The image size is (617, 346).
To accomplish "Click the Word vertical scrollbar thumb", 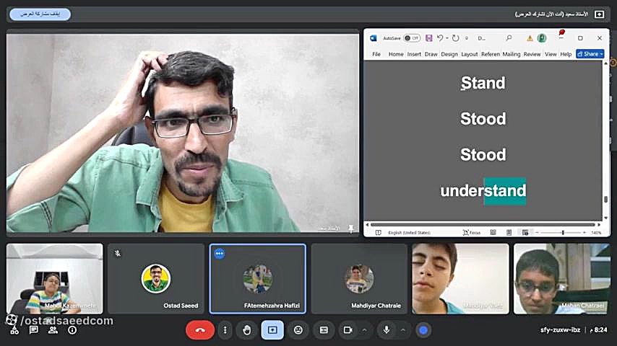I will (x=606, y=200).
